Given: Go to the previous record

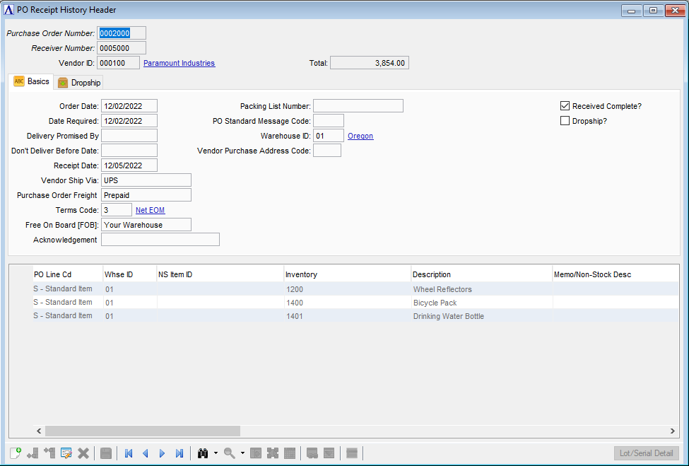Looking at the screenshot, I should (146, 453).
